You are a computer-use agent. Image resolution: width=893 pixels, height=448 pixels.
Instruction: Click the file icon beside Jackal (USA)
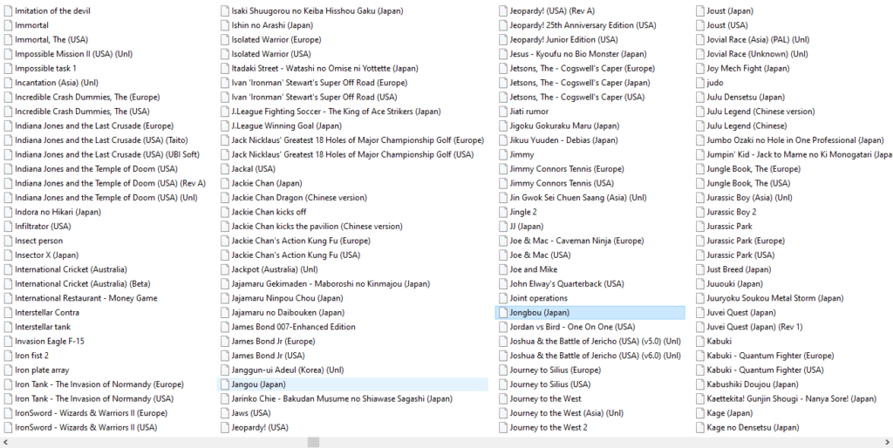[224, 169]
